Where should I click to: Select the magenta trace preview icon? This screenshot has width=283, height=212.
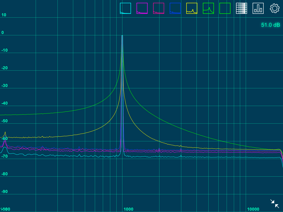point(142,8)
